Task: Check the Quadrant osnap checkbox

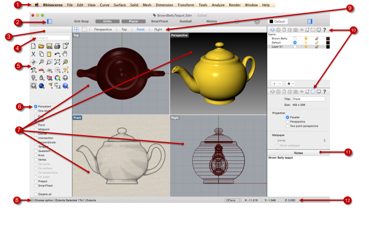Action: (x=36, y=151)
